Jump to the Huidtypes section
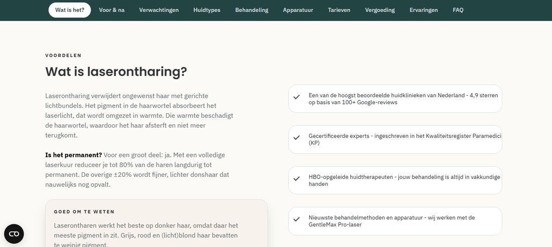The width and height of the screenshot is (552, 247). [207, 10]
